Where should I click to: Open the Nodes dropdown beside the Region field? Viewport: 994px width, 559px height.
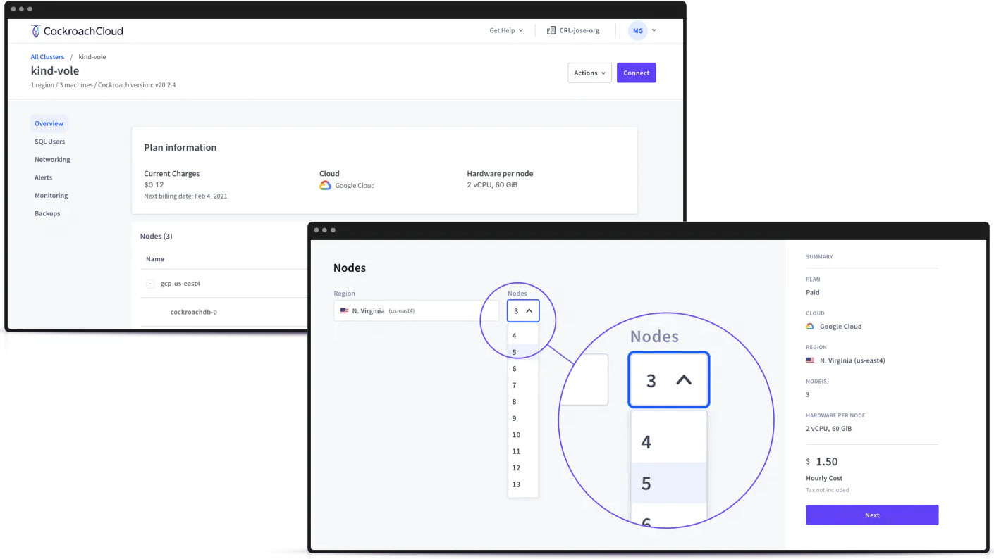pos(523,311)
